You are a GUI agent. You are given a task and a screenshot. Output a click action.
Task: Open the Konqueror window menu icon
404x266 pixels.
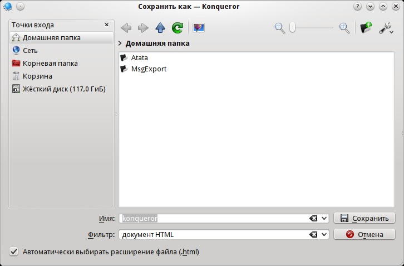(8, 7)
